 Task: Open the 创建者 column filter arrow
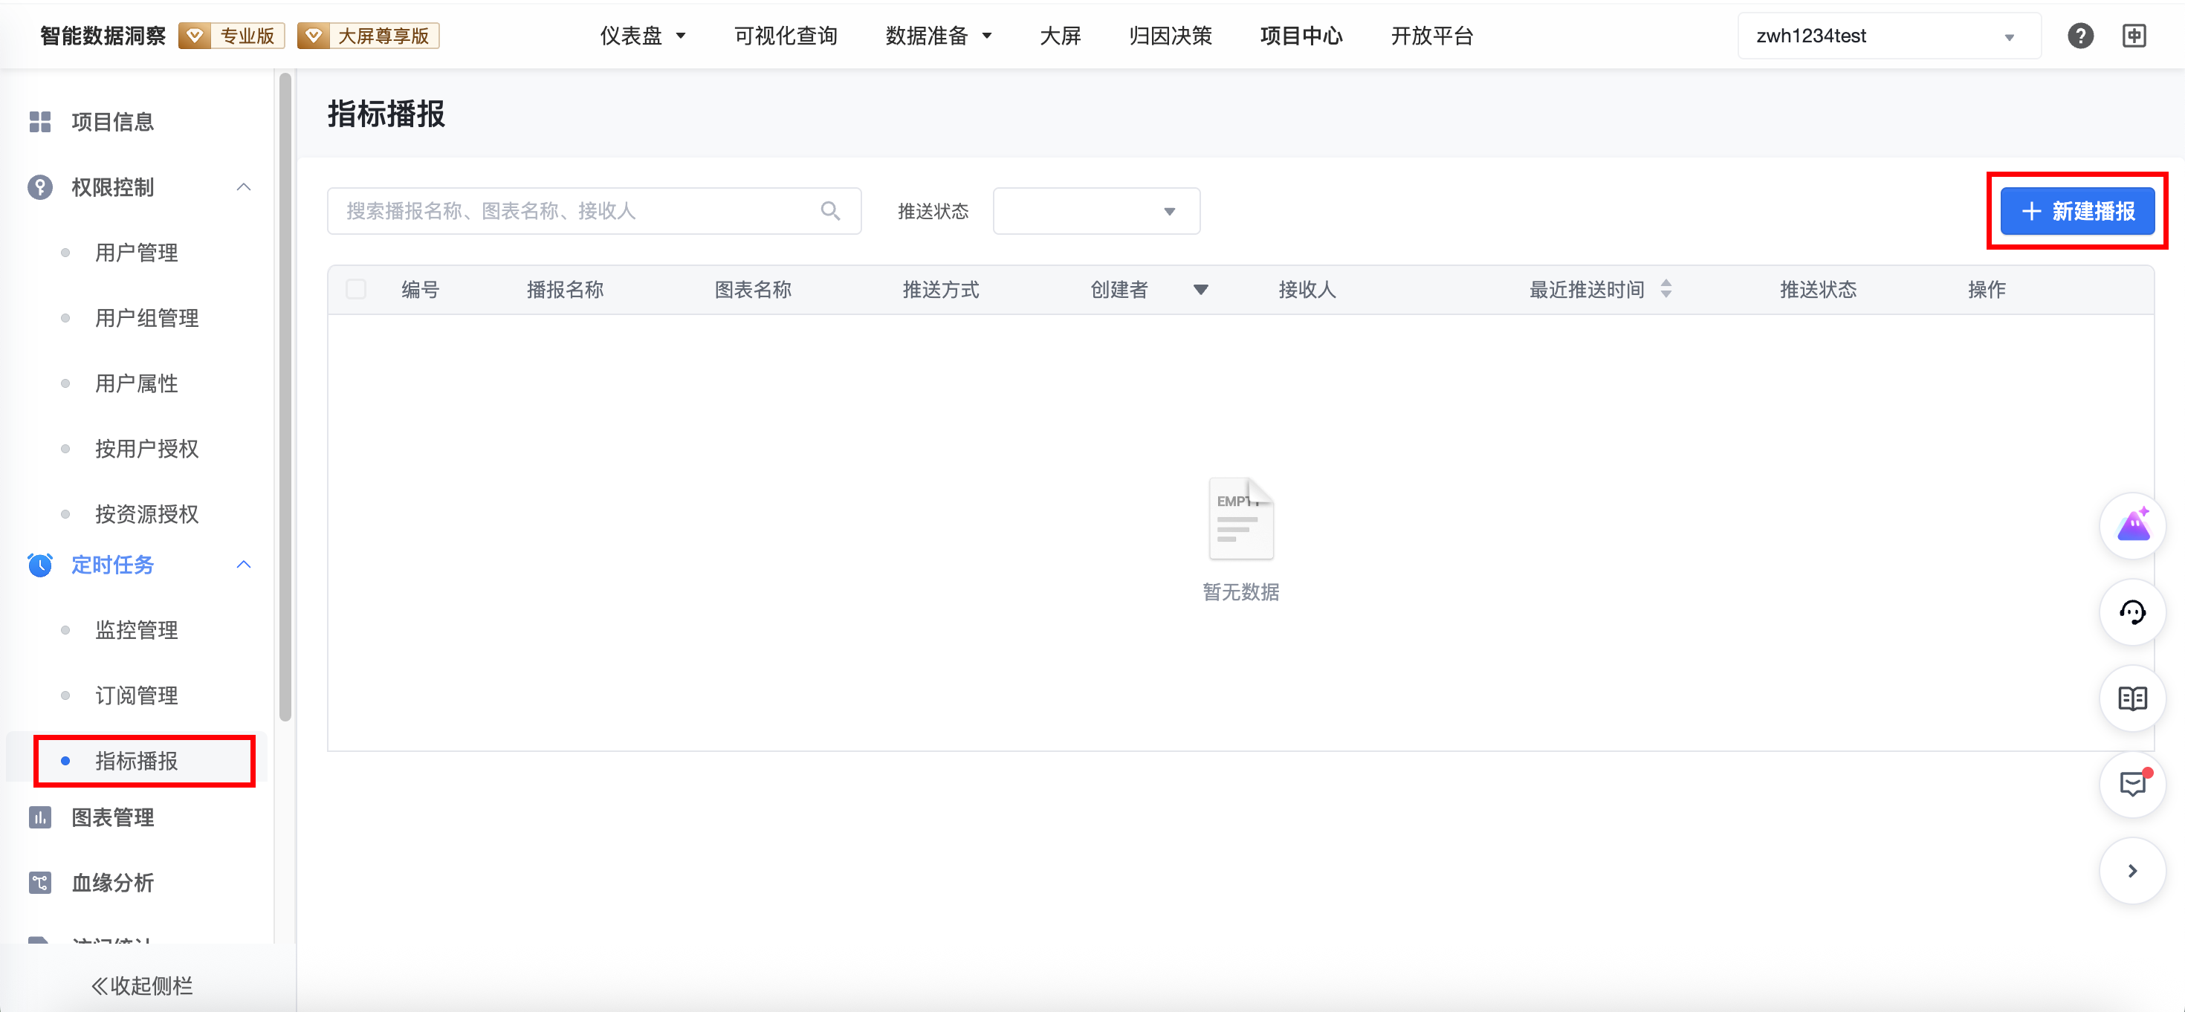(1200, 290)
